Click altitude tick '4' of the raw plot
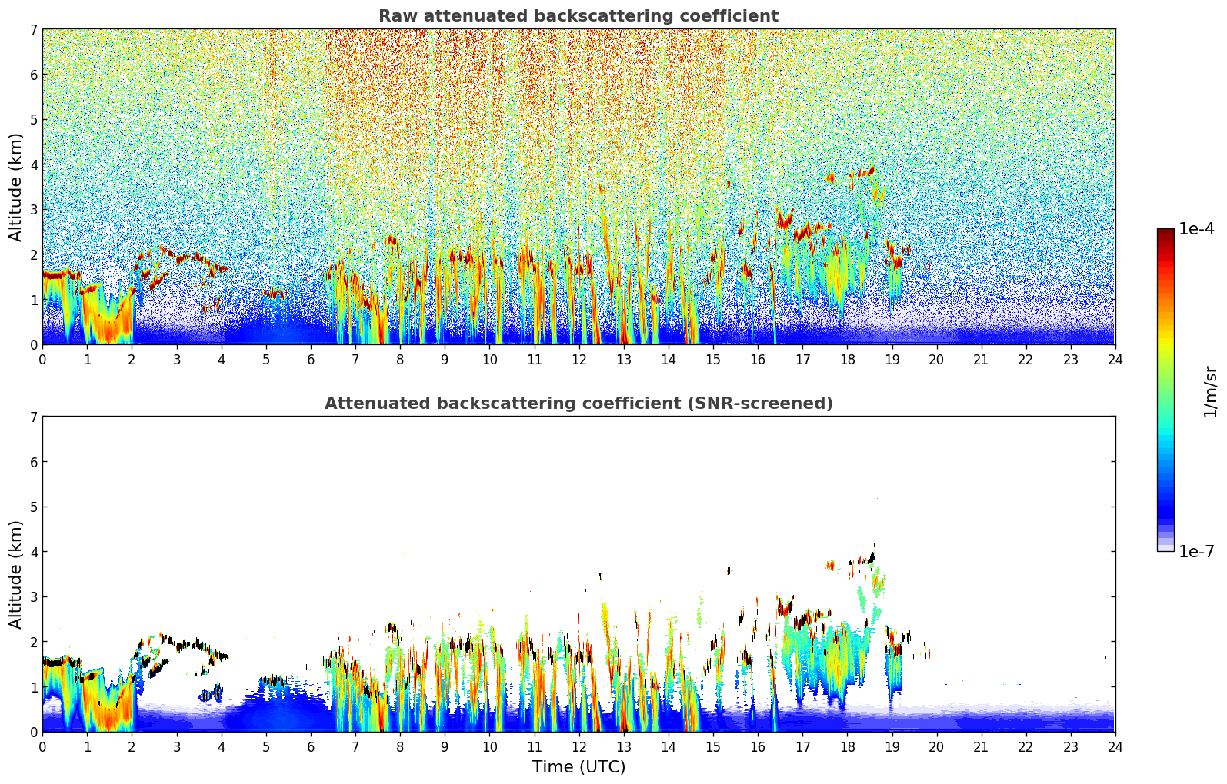The height and width of the screenshot is (784, 1227). (x=33, y=164)
